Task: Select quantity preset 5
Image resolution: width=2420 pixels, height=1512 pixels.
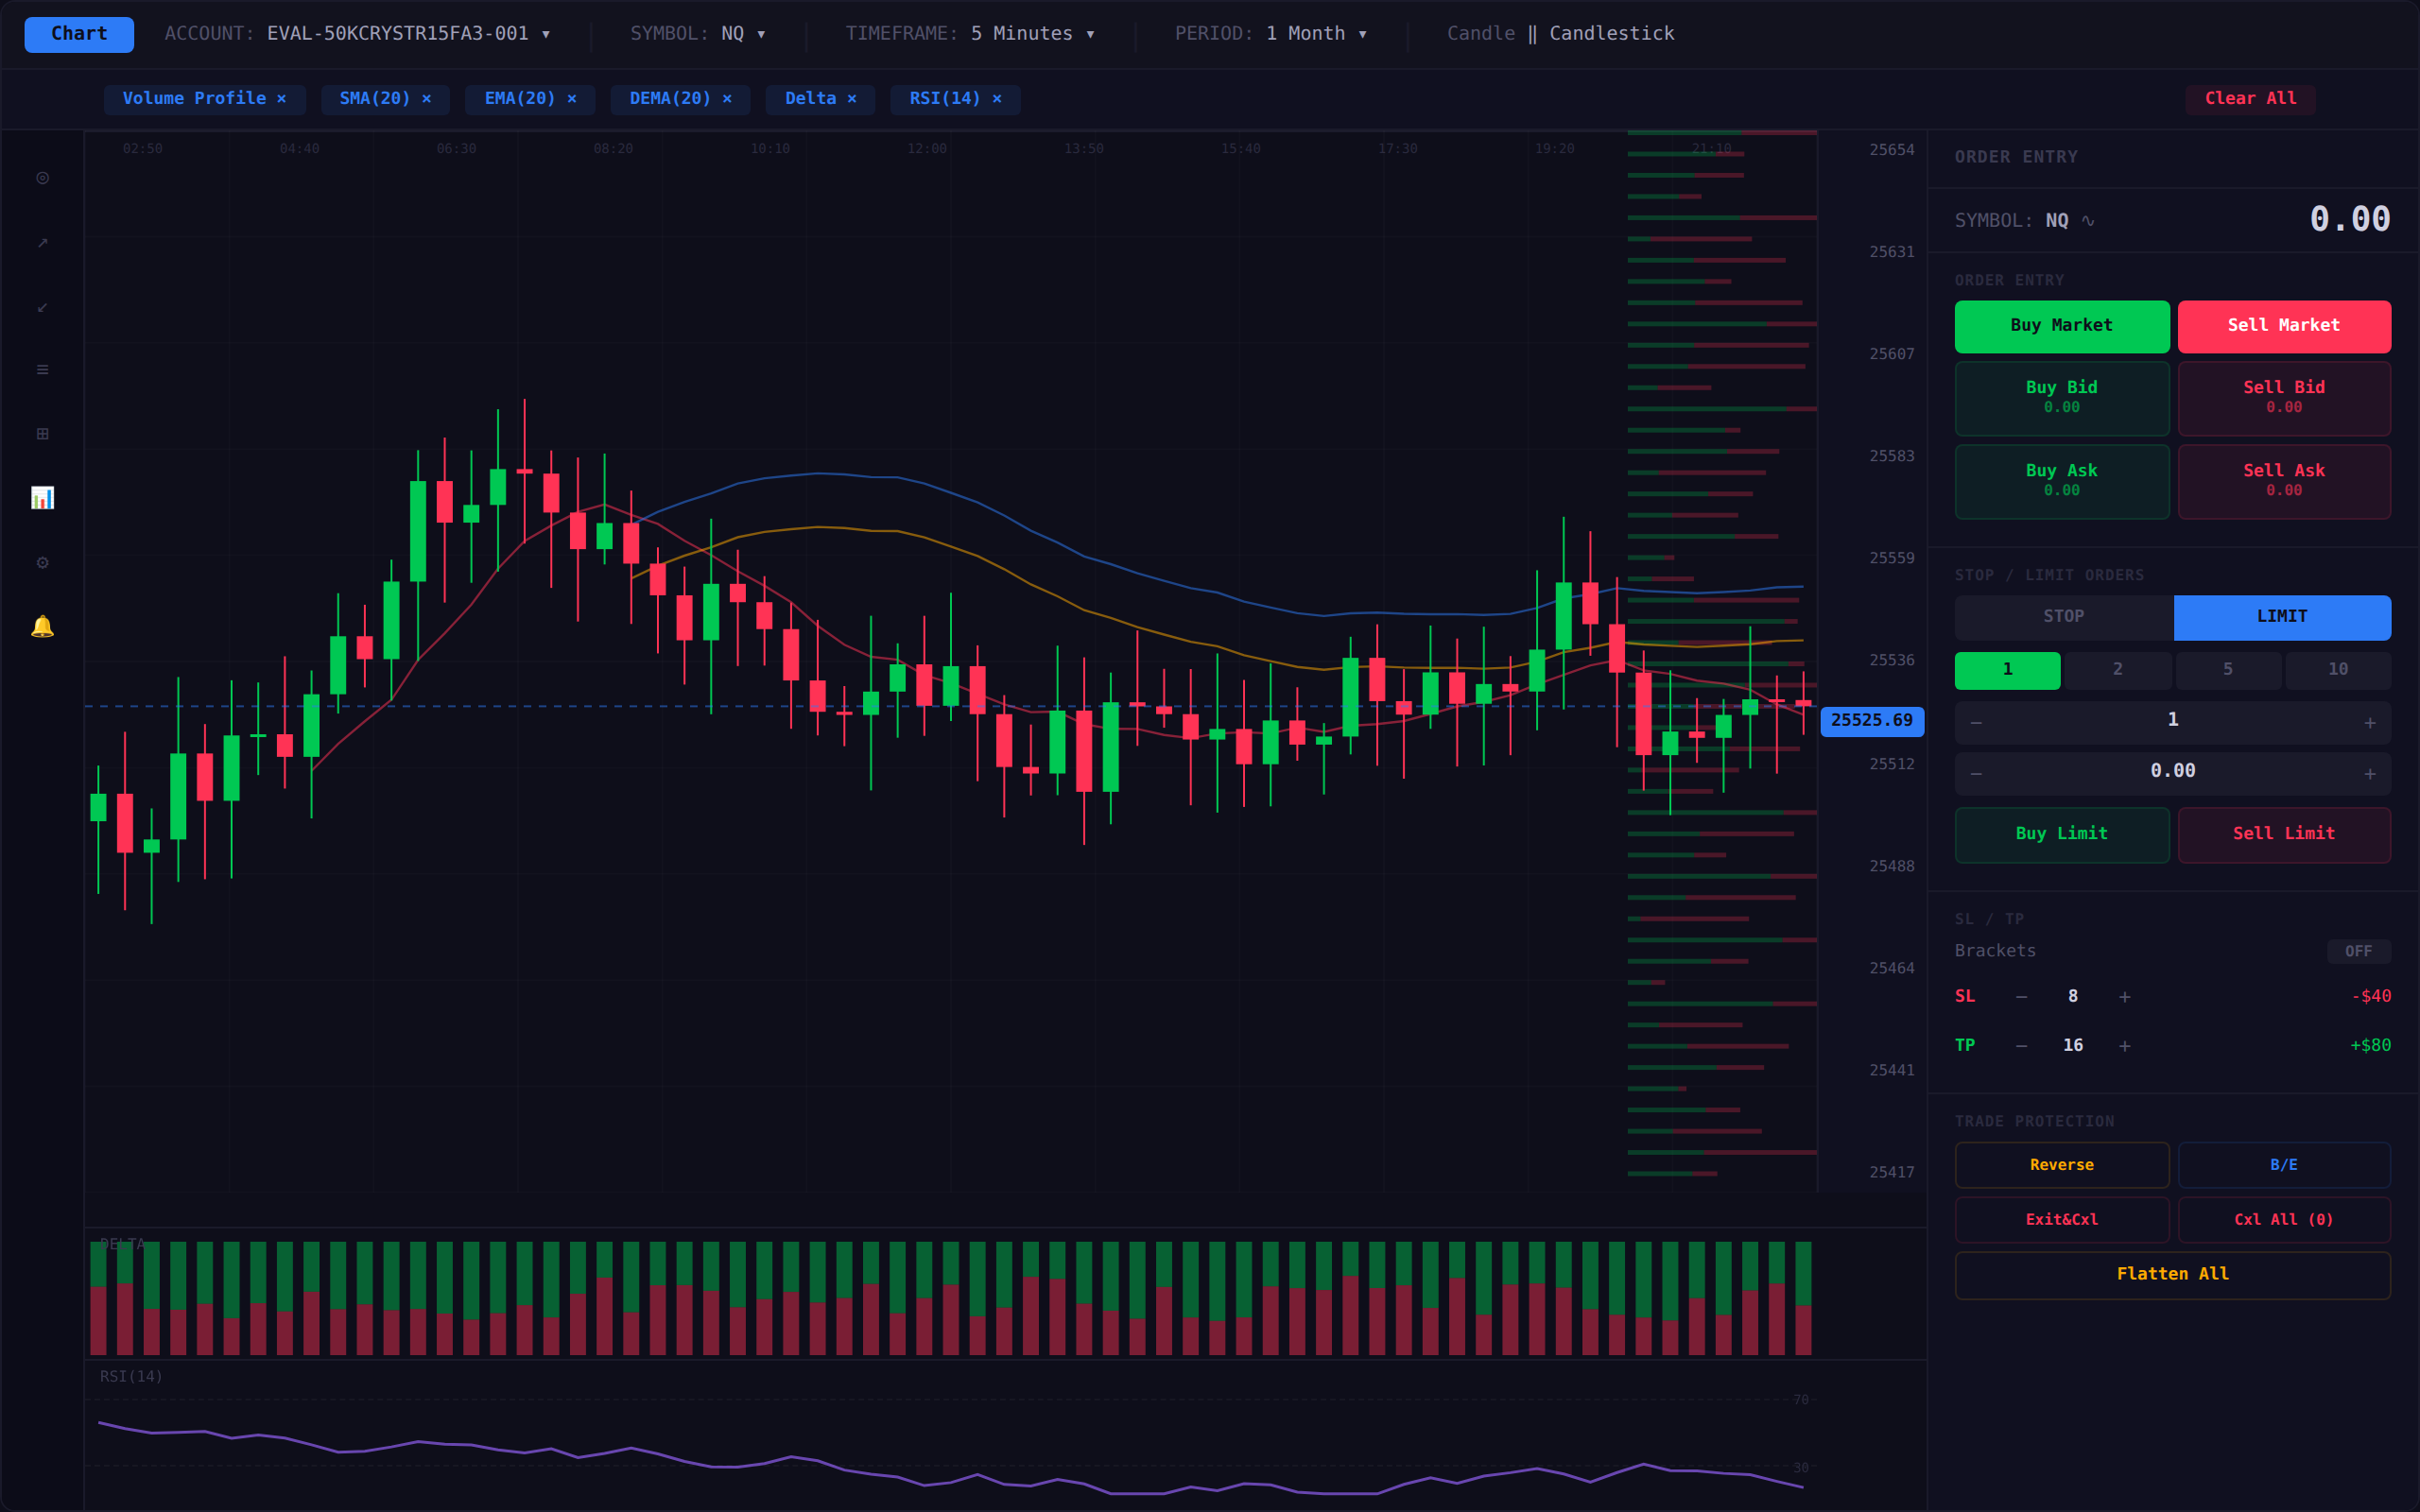Action: click(2228, 670)
